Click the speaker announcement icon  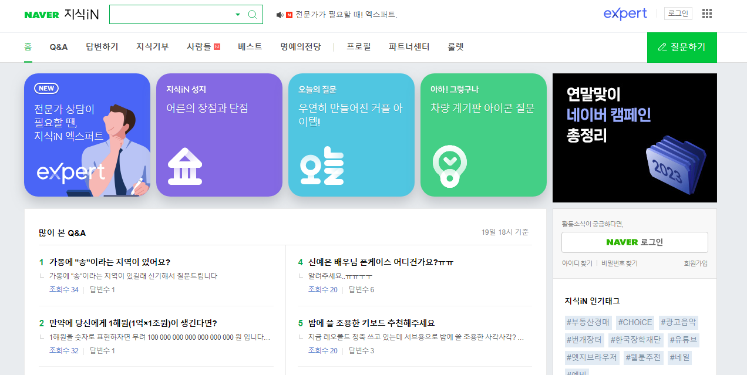click(280, 15)
